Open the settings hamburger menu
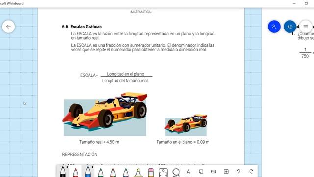Image resolution: width=314 pixels, height=177 pixels. [x=305, y=27]
